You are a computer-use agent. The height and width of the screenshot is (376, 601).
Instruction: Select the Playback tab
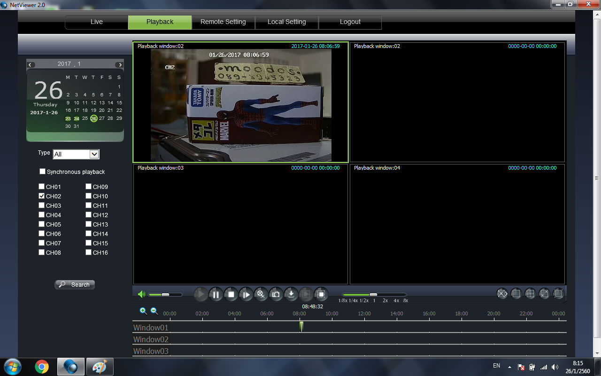(160, 22)
